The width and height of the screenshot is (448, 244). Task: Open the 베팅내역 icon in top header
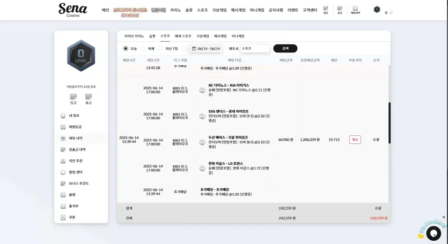[355, 10]
